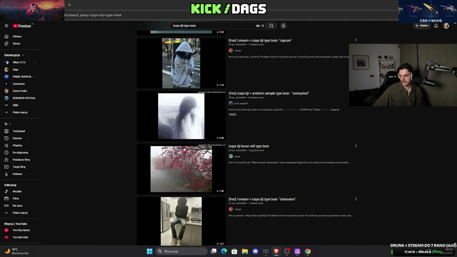Expand the Subskrypcje section
Viewport: 457px width, 257px height.
14,55
